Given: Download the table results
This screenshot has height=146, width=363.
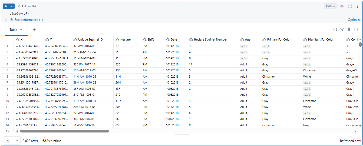Looking at the screenshot, I should pyautogui.click(x=8, y=141).
